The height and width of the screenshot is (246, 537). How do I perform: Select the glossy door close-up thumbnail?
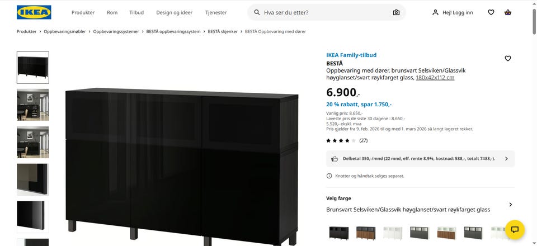click(33, 217)
